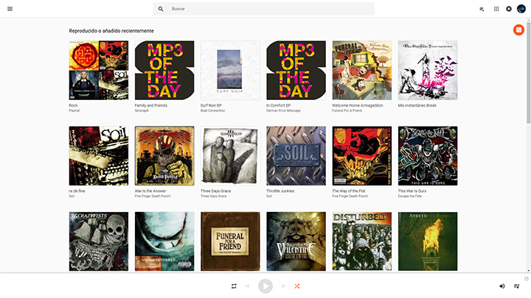Open re.de.fine album cover
The image size is (531, 298).
(x=99, y=156)
